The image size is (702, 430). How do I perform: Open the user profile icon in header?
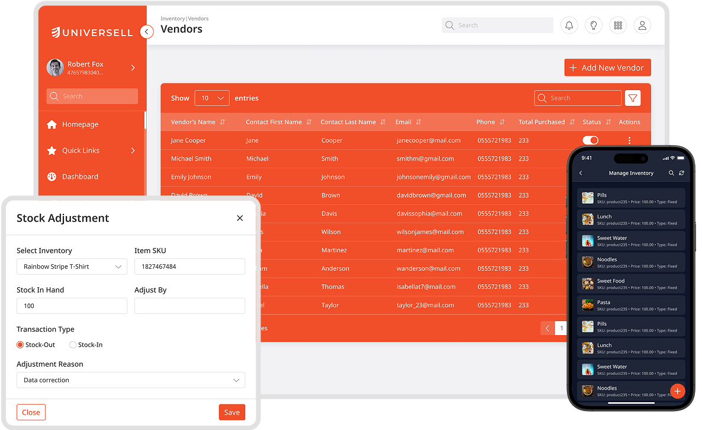click(642, 25)
